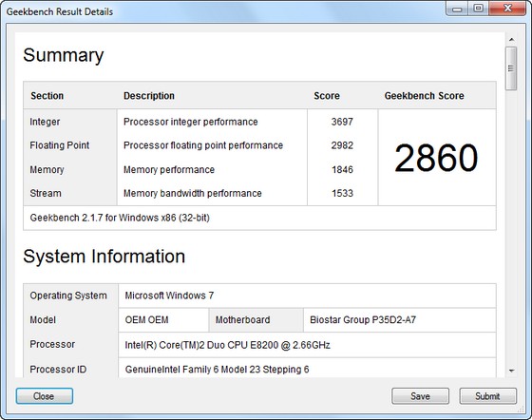Click the vertical scrollbar thumb
This screenshot has height=420, width=532.
pos(511,68)
